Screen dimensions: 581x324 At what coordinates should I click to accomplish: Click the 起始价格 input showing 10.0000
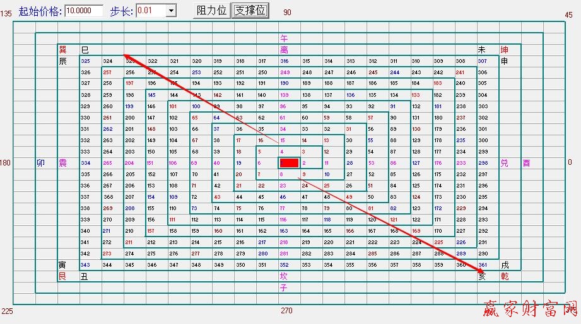pyautogui.click(x=83, y=11)
